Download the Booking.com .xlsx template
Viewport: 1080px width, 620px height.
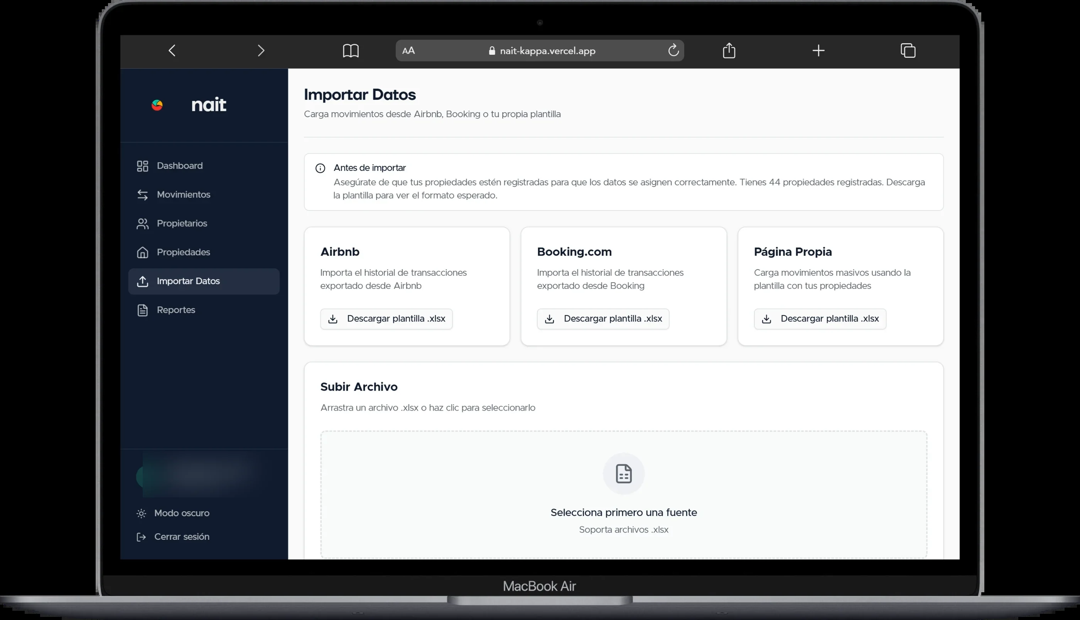coord(602,319)
